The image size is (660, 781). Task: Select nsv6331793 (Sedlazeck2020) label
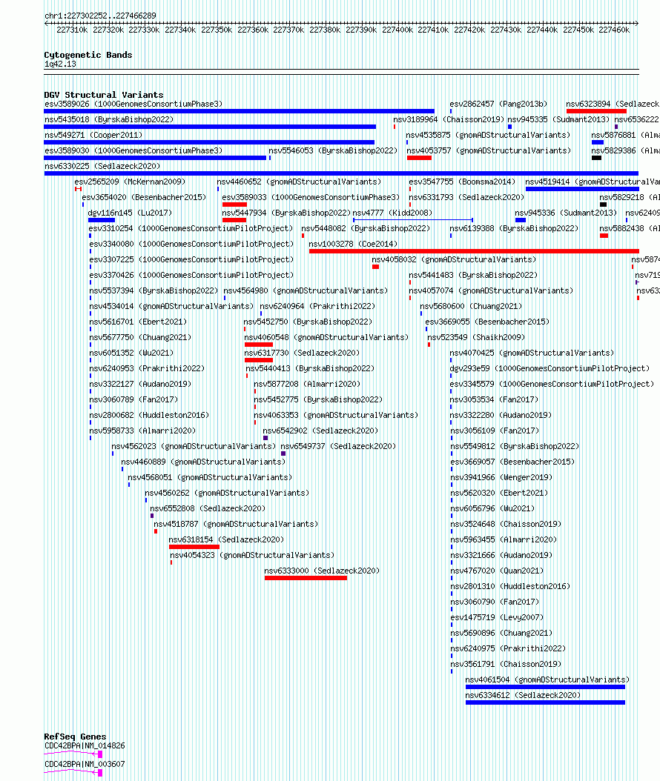(466, 197)
